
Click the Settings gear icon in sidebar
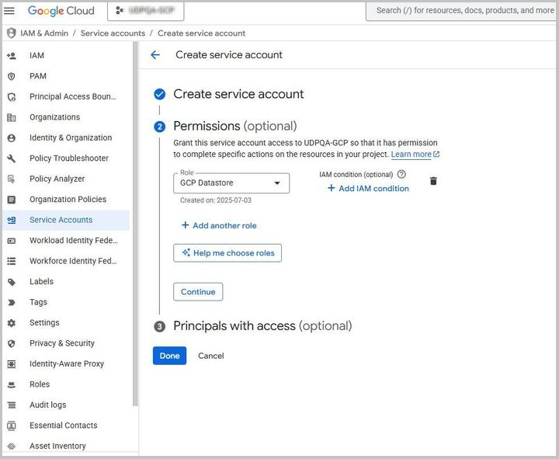tap(12, 323)
